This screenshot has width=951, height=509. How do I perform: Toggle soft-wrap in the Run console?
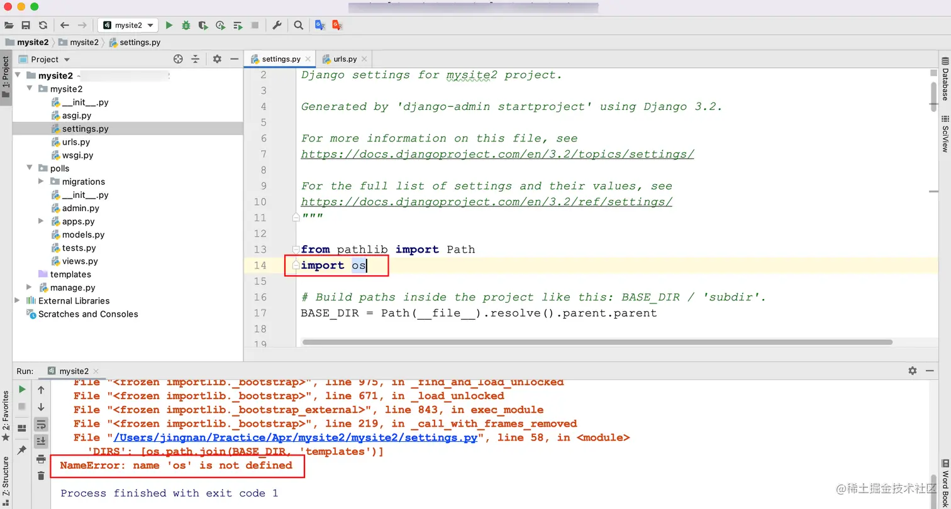[42, 424]
